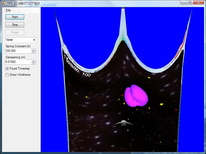Click the greyed-out Reset button
Screen dimensions: 206x154
point(15,32)
